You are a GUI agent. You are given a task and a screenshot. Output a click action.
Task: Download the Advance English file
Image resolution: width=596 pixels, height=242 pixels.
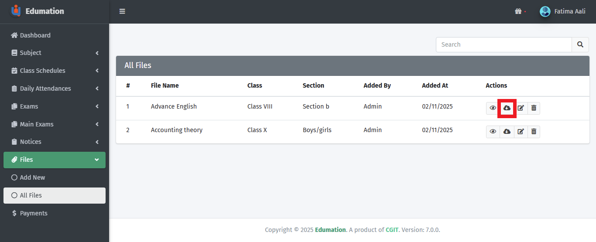click(507, 108)
